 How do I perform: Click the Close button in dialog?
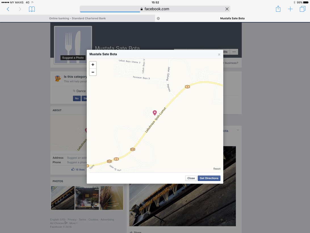point(191,178)
